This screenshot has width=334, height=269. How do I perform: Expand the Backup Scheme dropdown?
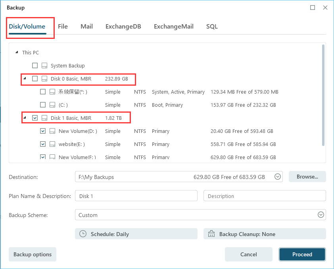[x=321, y=215]
